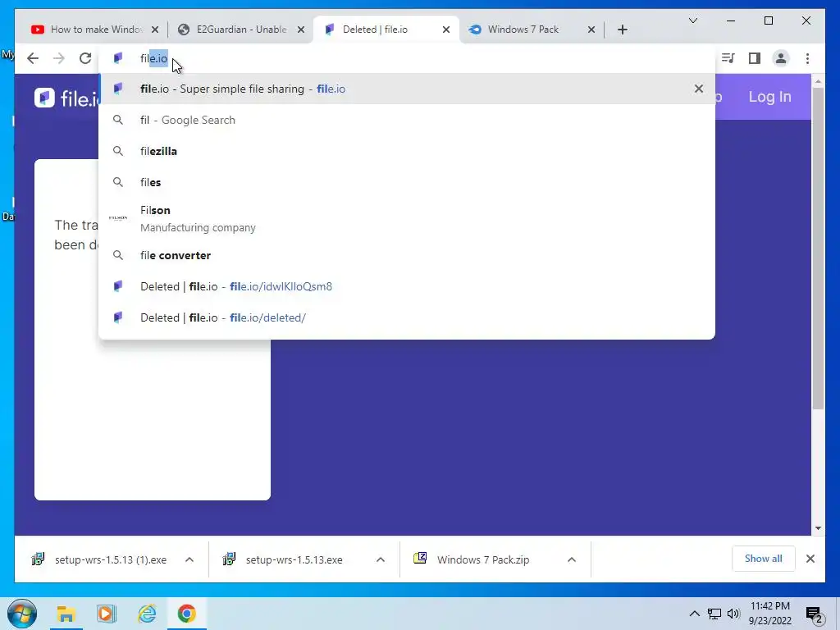840x630 pixels.
Task: Open File Explorer from the taskbar
Action: pos(66,614)
